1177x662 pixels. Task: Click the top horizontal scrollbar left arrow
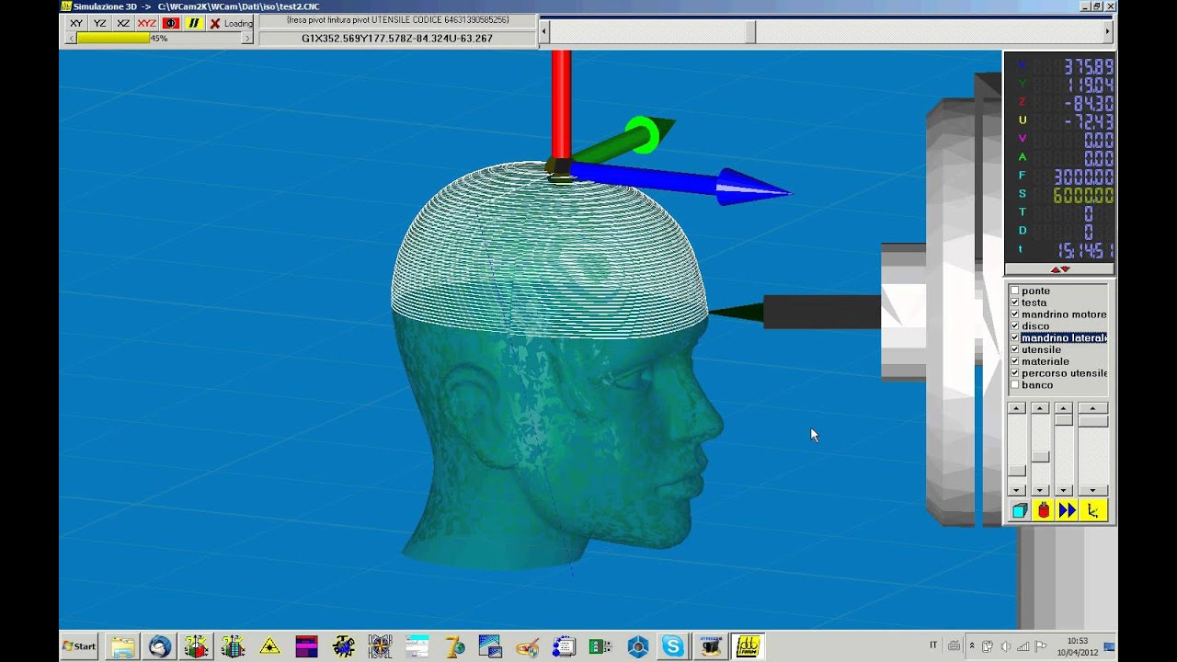[x=544, y=31]
